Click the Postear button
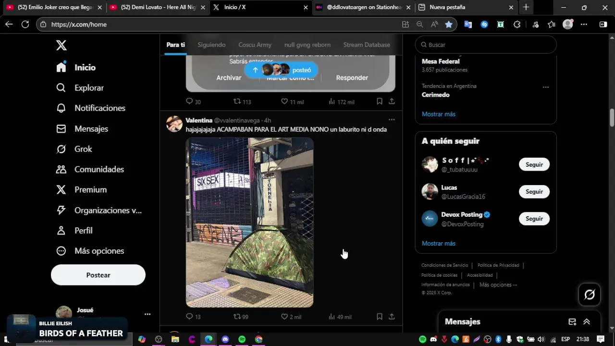This screenshot has height=346, width=615. (x=98, y=275)
